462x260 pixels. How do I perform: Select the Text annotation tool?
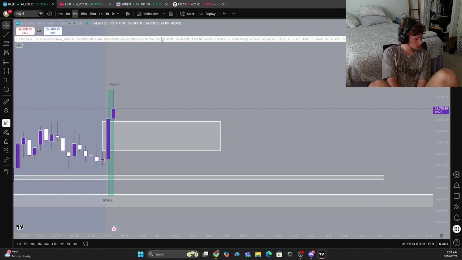(x=6, y=80)
